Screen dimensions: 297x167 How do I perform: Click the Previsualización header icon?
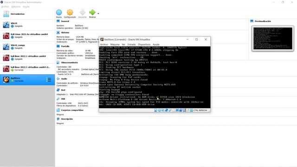click(x=252, y=21)
